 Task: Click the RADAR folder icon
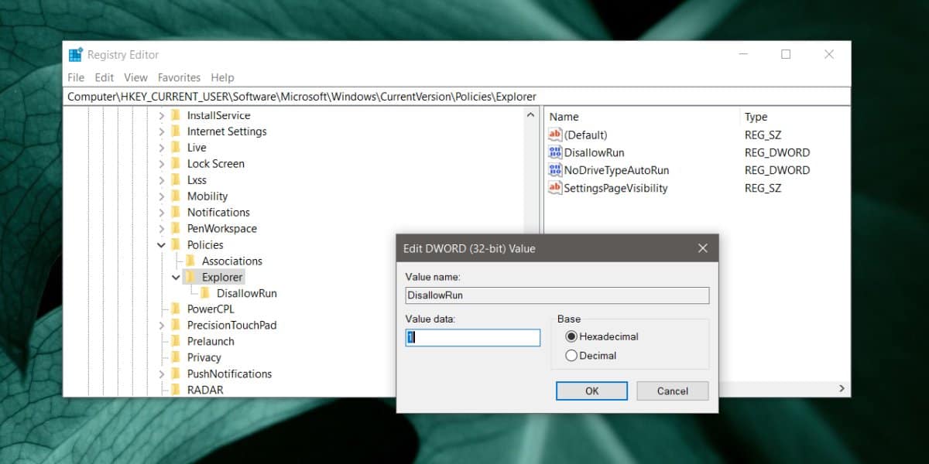[x=177, y=391]
